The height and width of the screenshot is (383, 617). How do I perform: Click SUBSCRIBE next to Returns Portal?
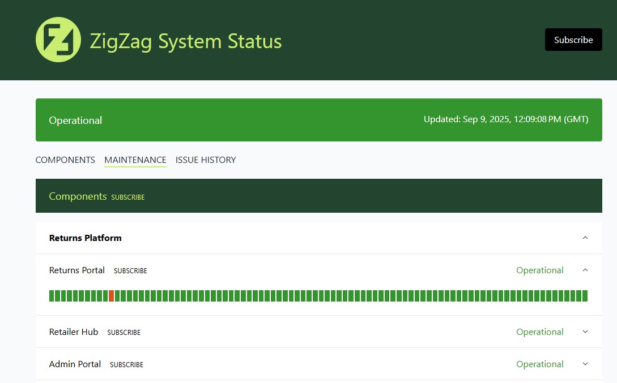pos(130,270)
